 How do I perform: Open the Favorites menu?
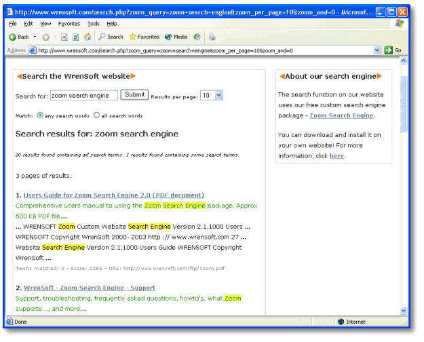(69, 24)
